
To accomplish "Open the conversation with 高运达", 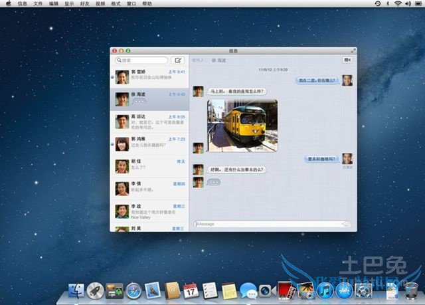I will point(149,121).
